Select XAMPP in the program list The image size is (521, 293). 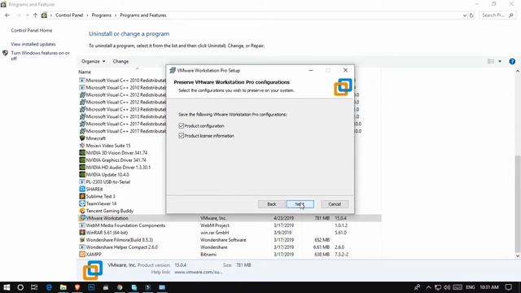click(x=94, y=255)
